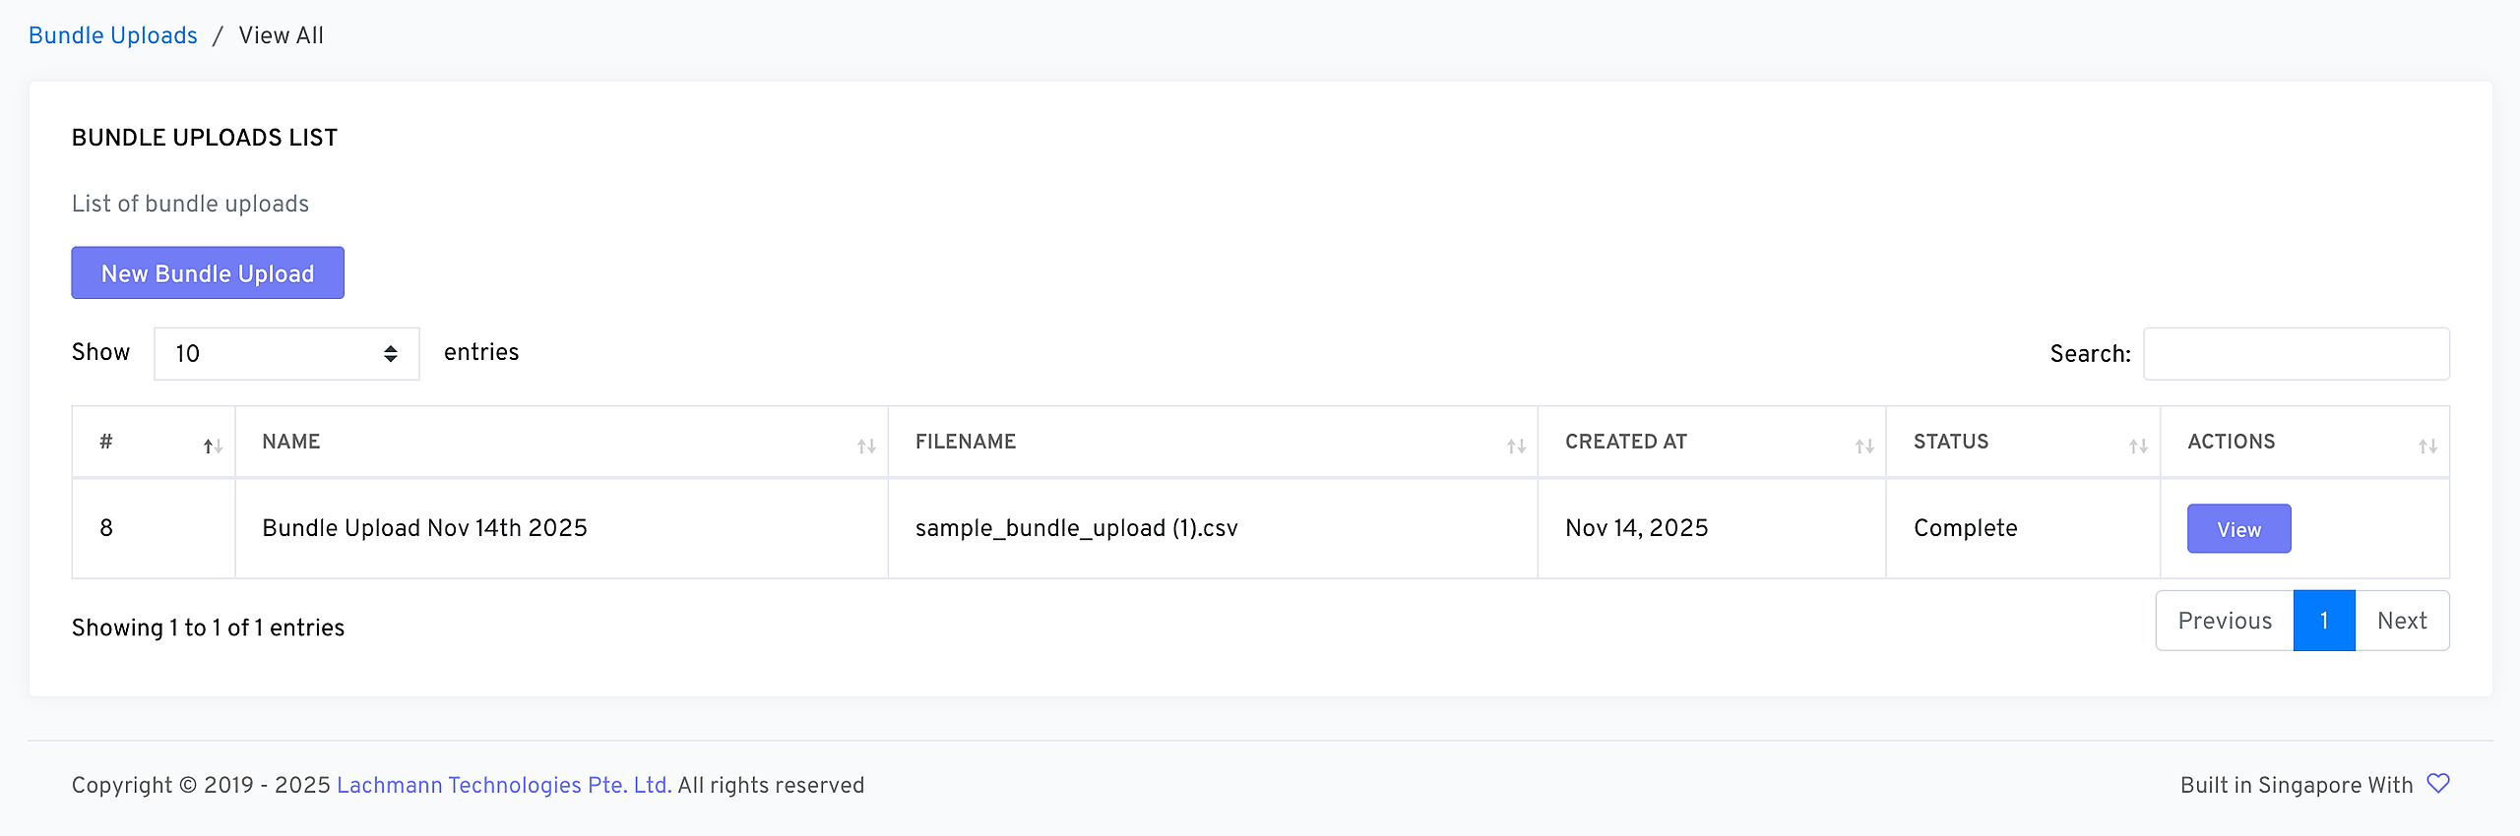Click the NAME column header text
Viewport: 2520px width, 836px height.
(x=291, y=442)
